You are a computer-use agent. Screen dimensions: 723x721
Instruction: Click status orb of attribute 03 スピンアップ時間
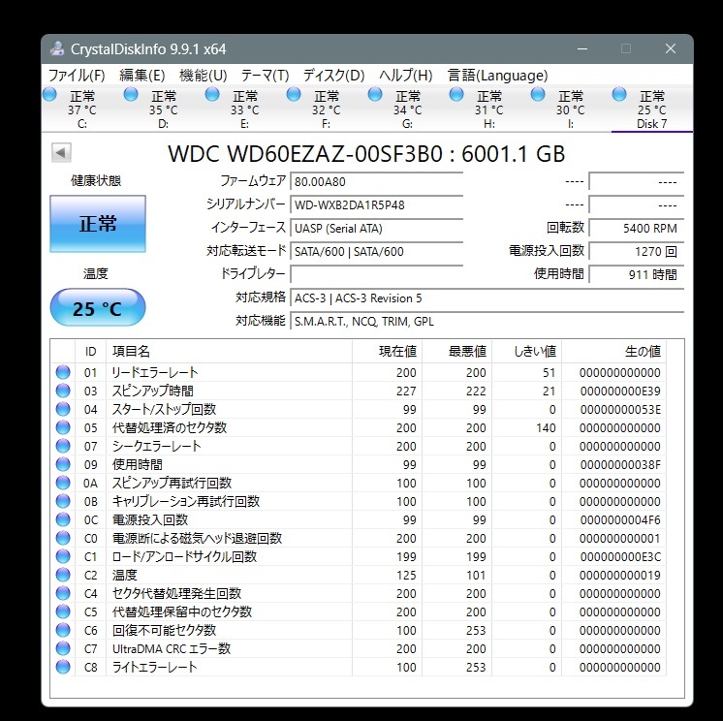pyautogui.click(x=63, y=391)
